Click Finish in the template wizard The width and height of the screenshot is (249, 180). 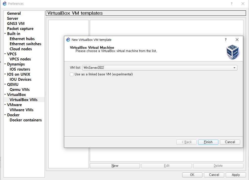[208, 142]
